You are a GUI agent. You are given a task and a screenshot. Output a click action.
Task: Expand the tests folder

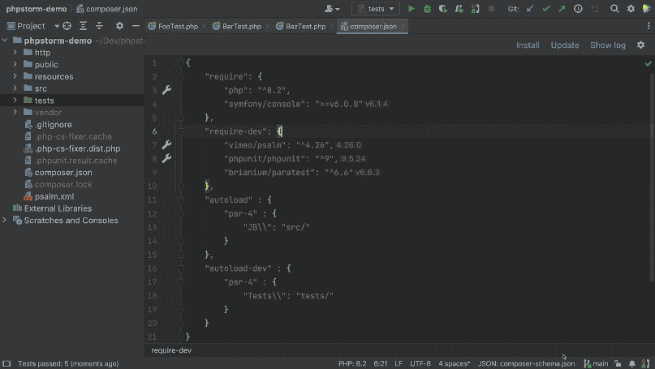(x=15, y=101)
